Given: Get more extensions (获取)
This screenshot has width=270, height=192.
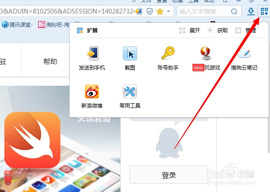Looking at the screenshot, I should [217, 31].
